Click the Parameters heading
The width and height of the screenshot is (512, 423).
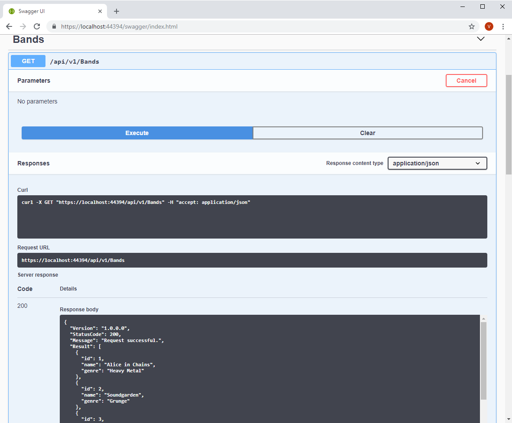34,81
